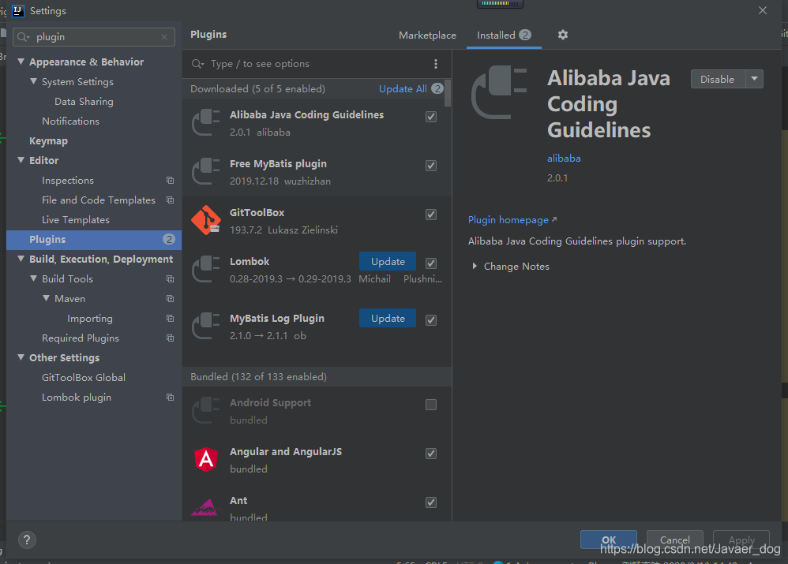
Task: Collapse Appearance & Behavior tree node
Action: (21, 62)
